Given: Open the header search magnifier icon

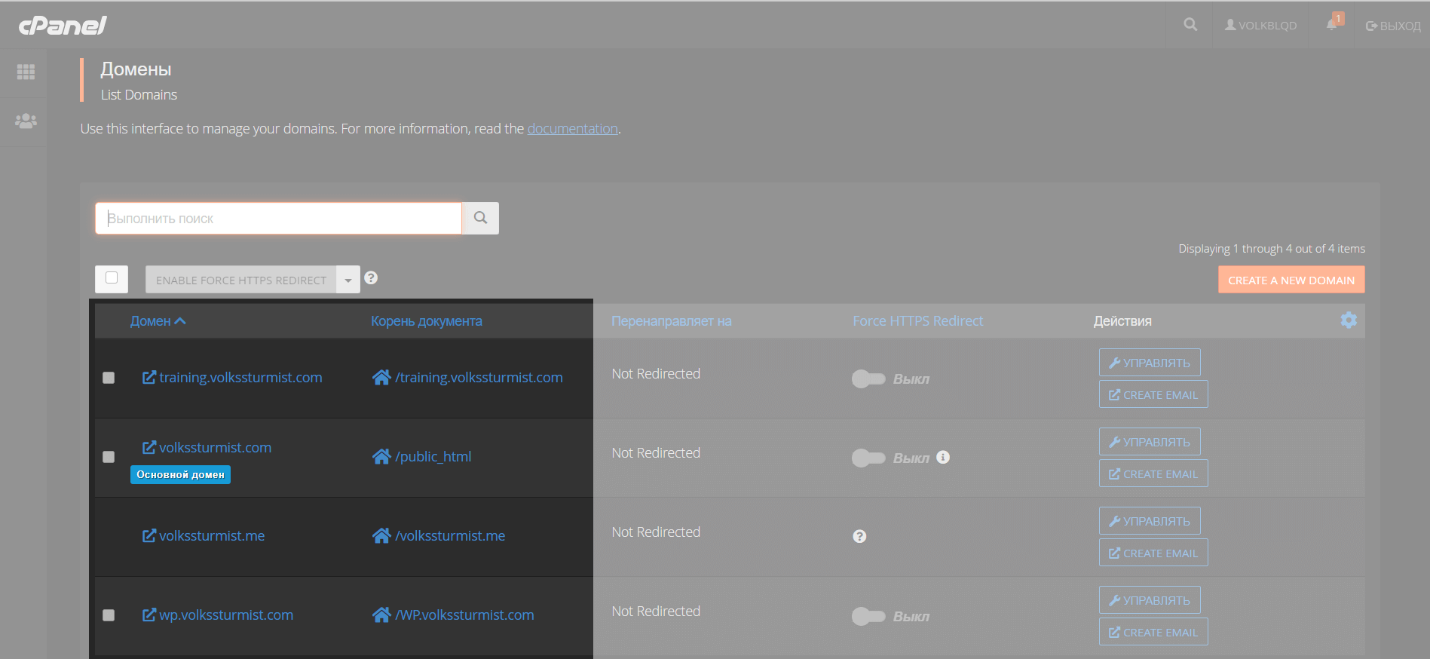Looking at the screenshot, I should point(1190,25).
